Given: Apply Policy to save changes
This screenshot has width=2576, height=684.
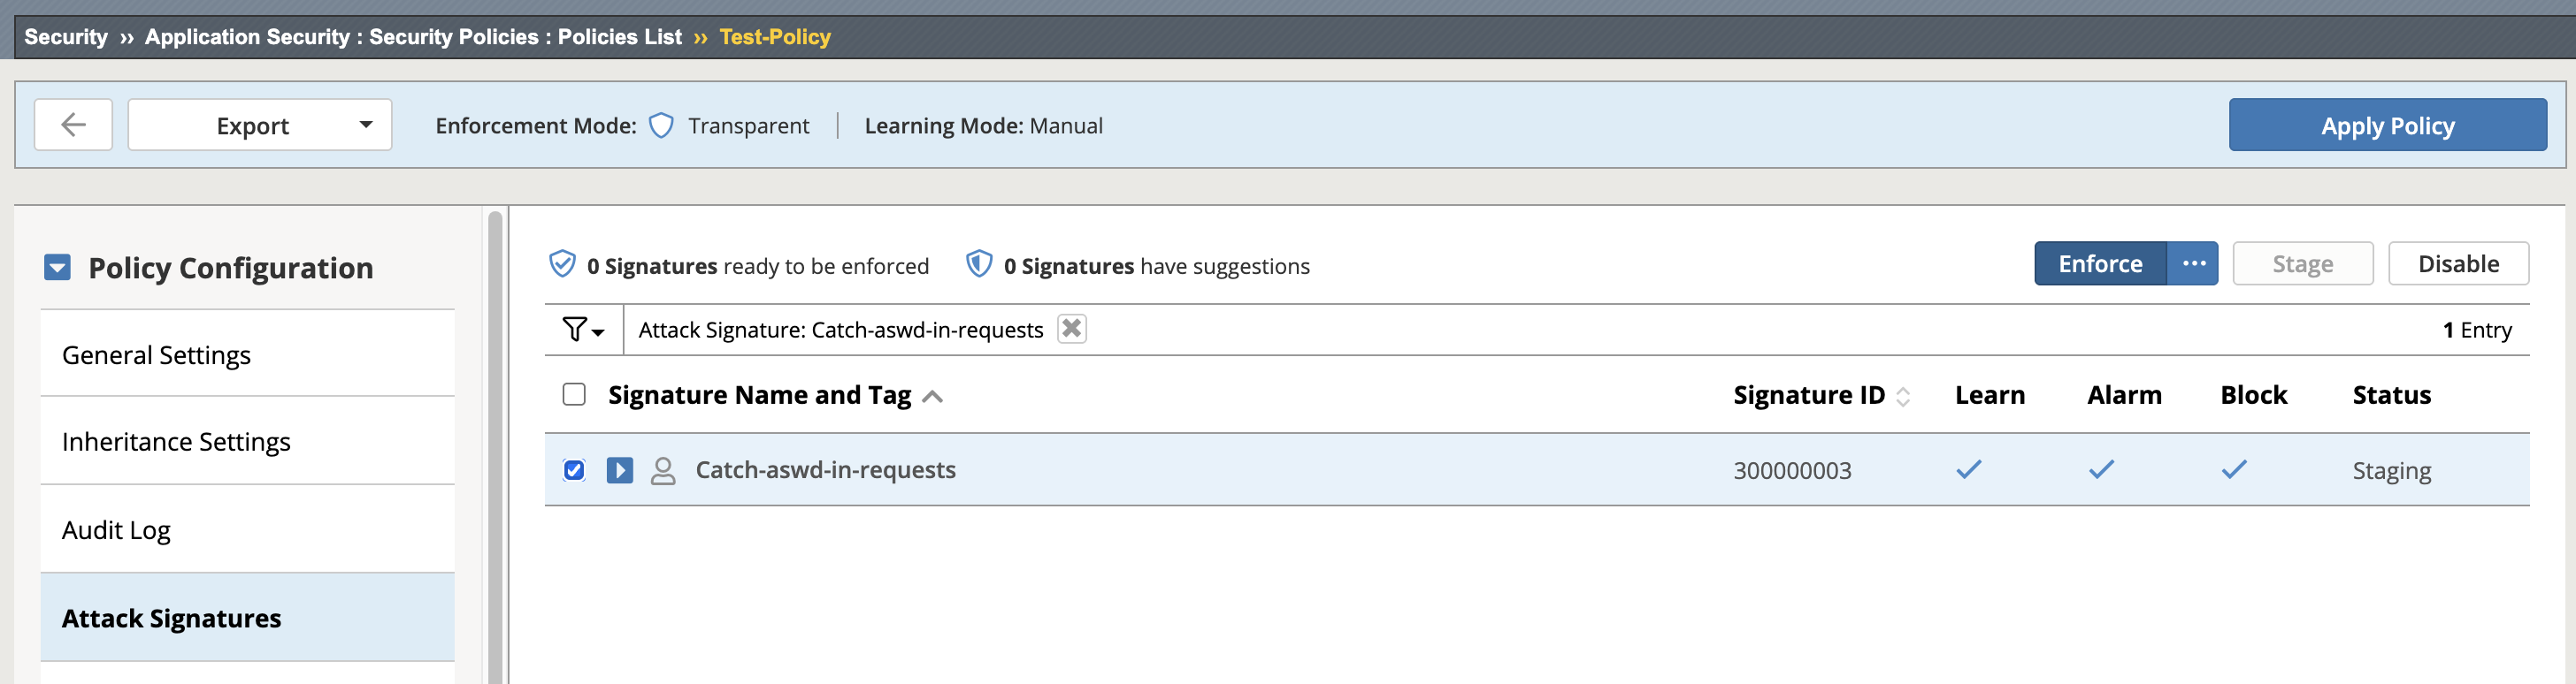Looking at the screenshot, I should (2387, 125).
